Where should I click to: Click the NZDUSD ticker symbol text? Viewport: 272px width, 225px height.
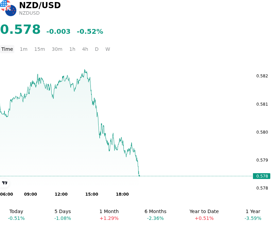(29, 13)
